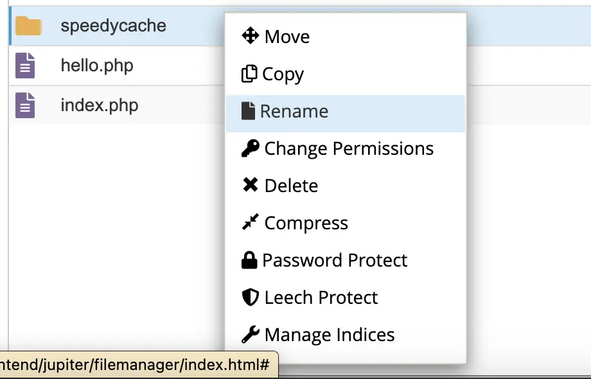Choose Move from the context menu
The image size is (591, 379).
click(x=287, y=37)
